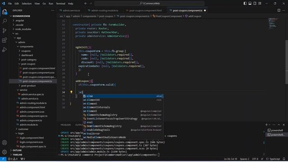Change UTF-8 encoding in status bar
This screenshot has width=288, height=162.
point(255,159)
